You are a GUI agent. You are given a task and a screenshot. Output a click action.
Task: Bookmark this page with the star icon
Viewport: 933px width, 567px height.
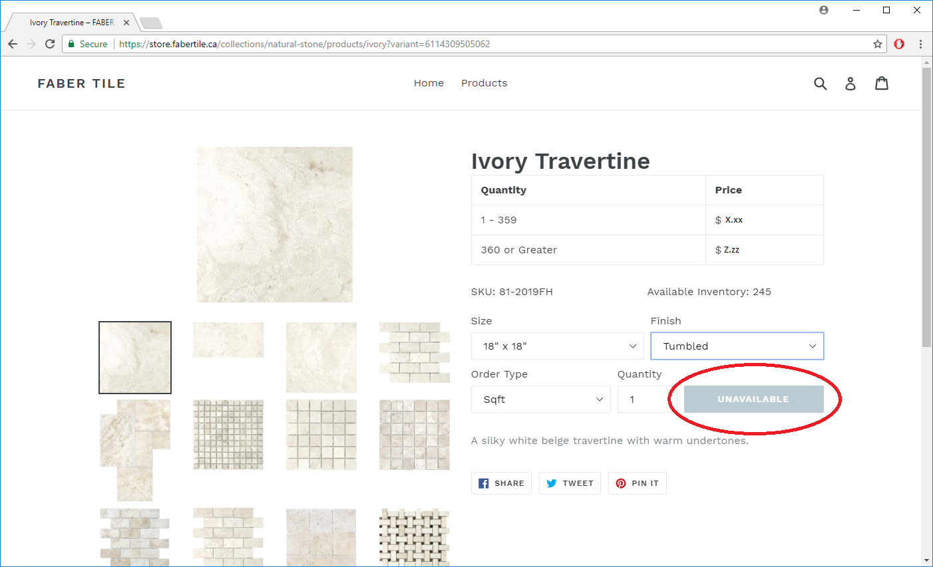(x=878, y=44)
